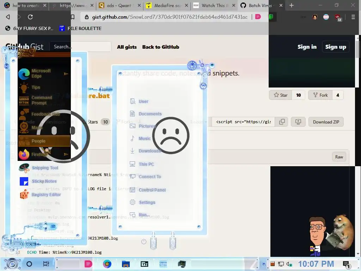The image size is (361, 271).
Task: Click the Sign in link
Action: click(x=307, y=47)
